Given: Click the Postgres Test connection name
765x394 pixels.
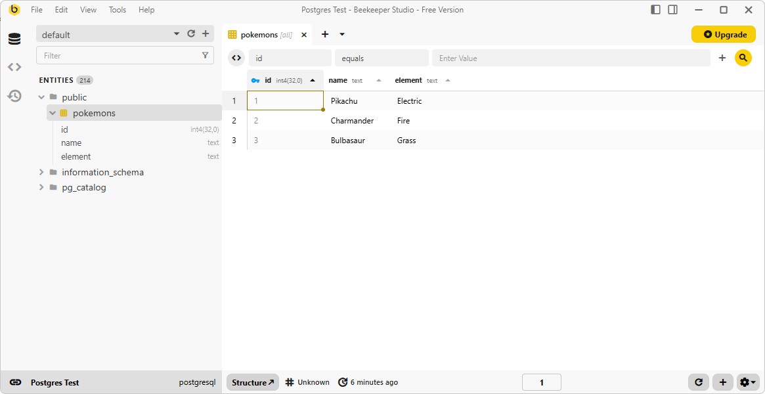Looking at the screenshot, I should pos(55,383).
